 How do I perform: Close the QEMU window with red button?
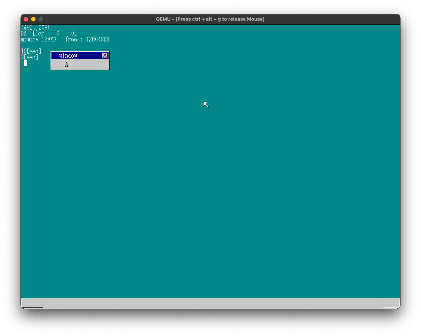pyautogui.click(x=26, y=19)
